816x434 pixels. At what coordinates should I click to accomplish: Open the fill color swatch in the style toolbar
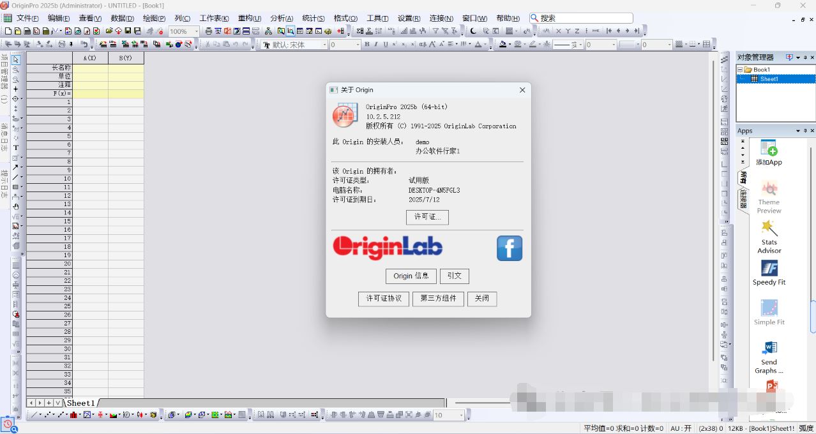(502, 44)
